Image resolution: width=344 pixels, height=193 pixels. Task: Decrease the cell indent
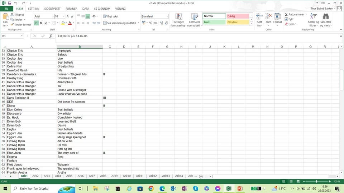[x=94, y=23]
